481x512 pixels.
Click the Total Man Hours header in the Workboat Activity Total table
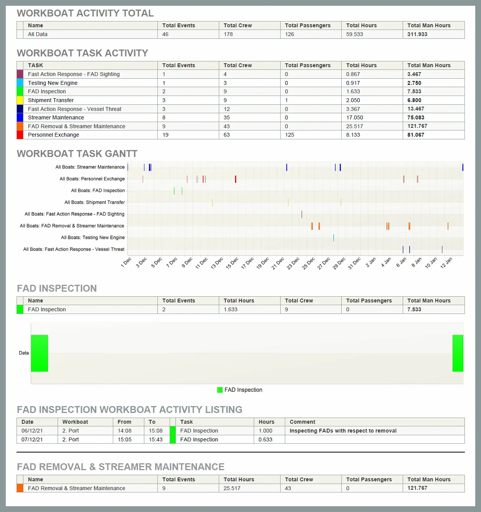pyautogui.click(x=429, y=25)
